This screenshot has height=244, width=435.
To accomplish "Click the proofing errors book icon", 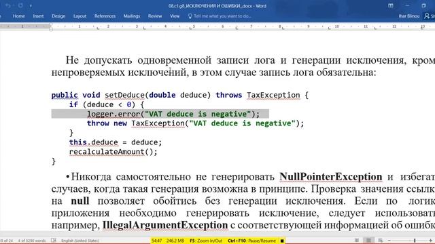I will click(x=54, y=241).
